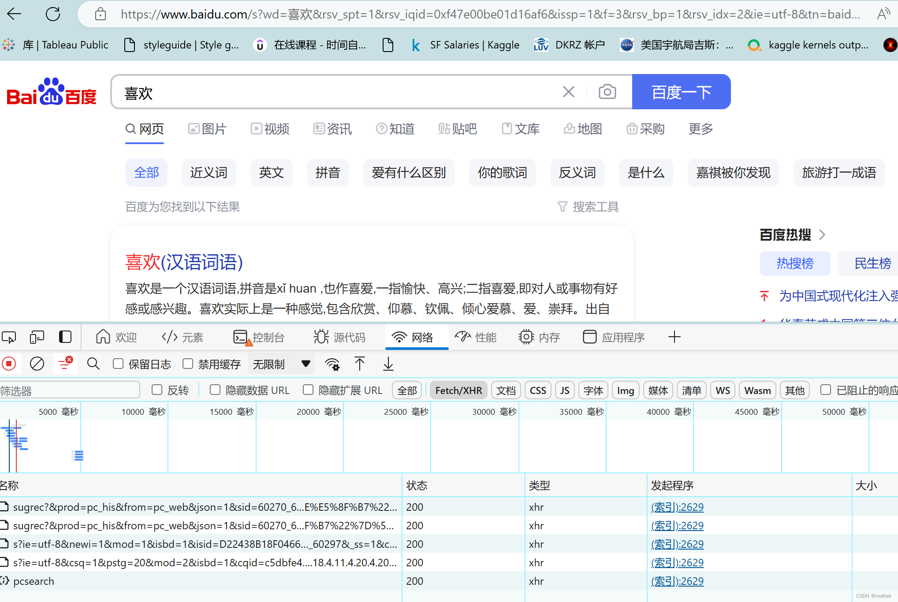Toggle device emulation icon in DevTools
The width and height of the screenshot is (898, 602).
37,338
